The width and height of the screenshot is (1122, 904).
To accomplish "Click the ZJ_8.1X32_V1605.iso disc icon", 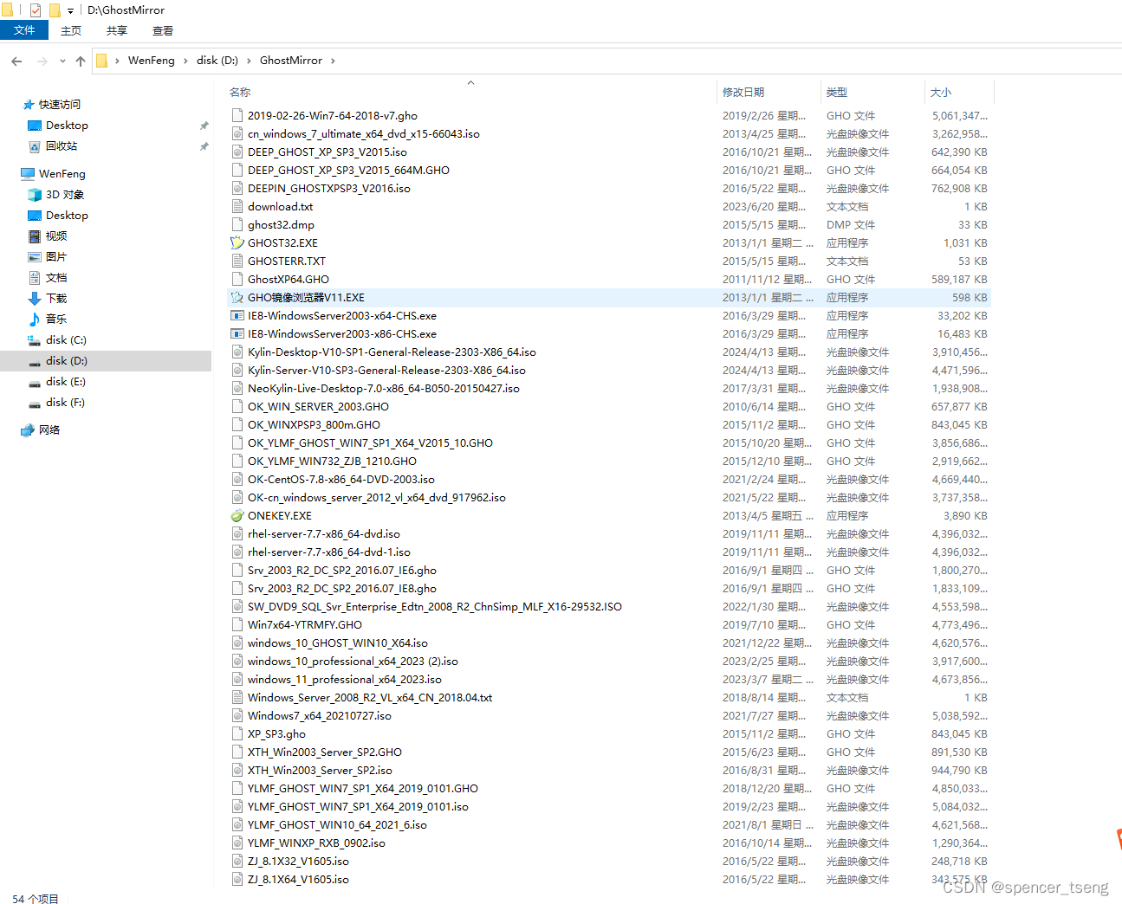I will pyautogui.click(x=237, y=862).
